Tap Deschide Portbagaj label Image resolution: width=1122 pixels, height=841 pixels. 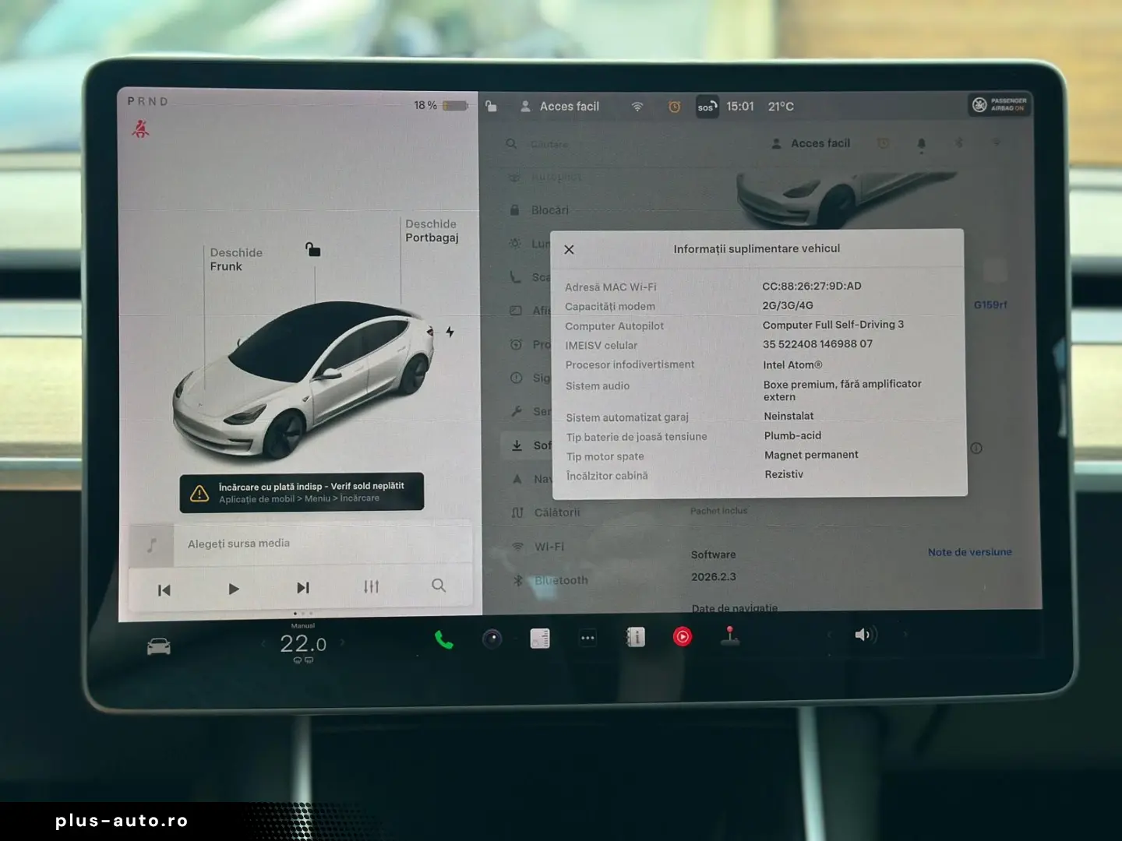pos(432,230)
